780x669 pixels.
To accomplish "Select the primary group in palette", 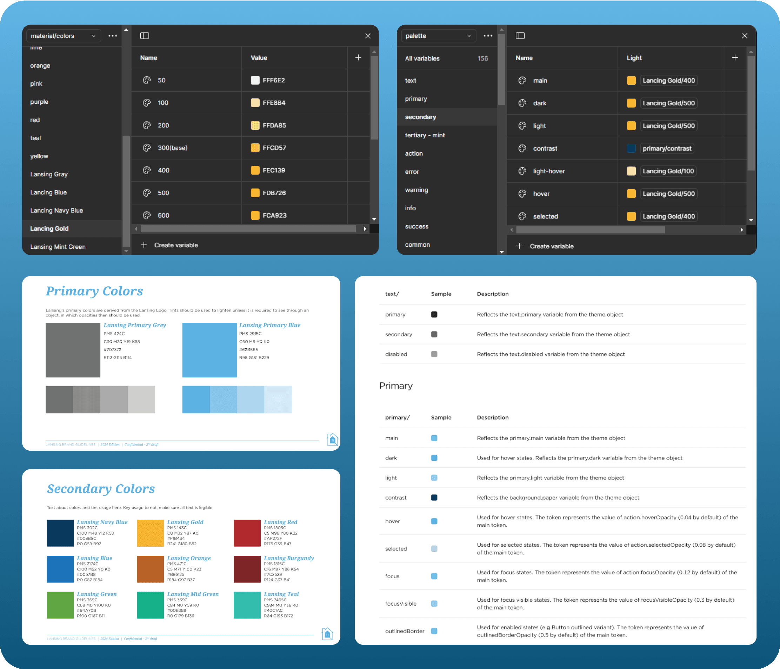I will coord(447,99).
